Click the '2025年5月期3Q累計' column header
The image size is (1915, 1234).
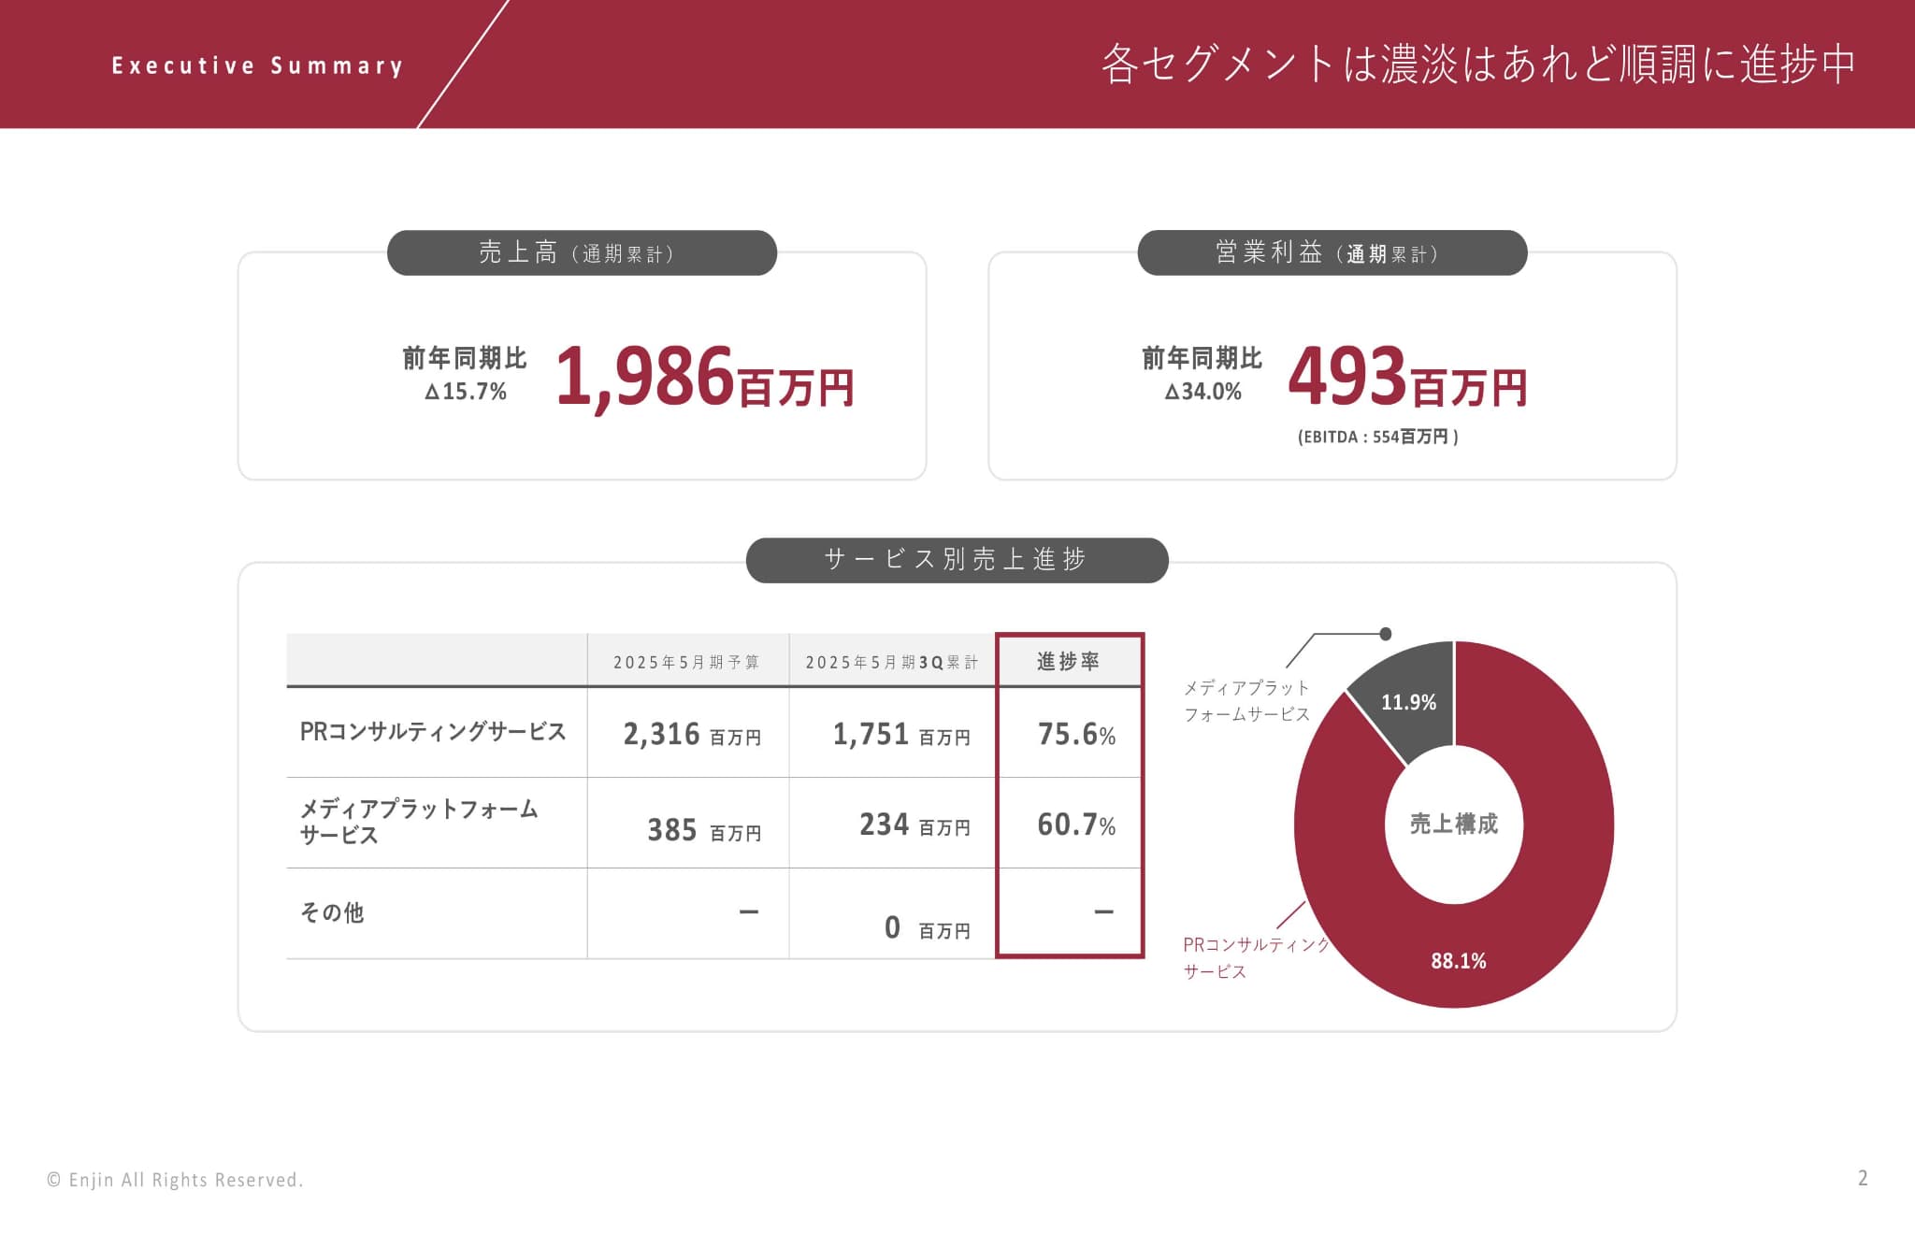[892, 662]
